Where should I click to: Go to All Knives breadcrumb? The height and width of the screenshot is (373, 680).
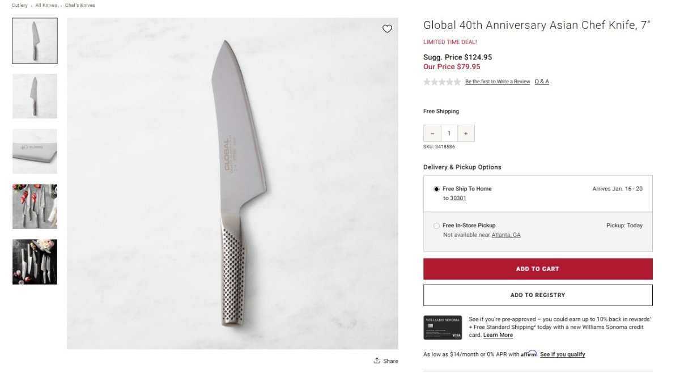[46, 5]
